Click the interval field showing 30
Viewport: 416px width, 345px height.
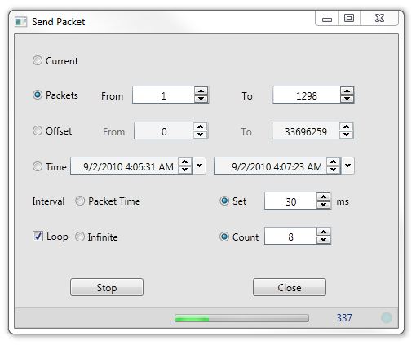290,201
